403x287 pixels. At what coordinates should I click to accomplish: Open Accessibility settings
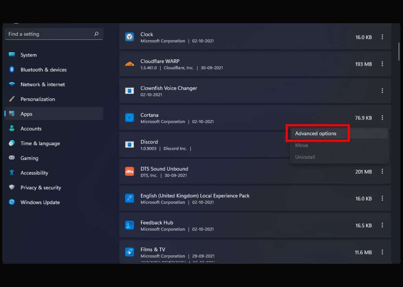tap(54, 173)
